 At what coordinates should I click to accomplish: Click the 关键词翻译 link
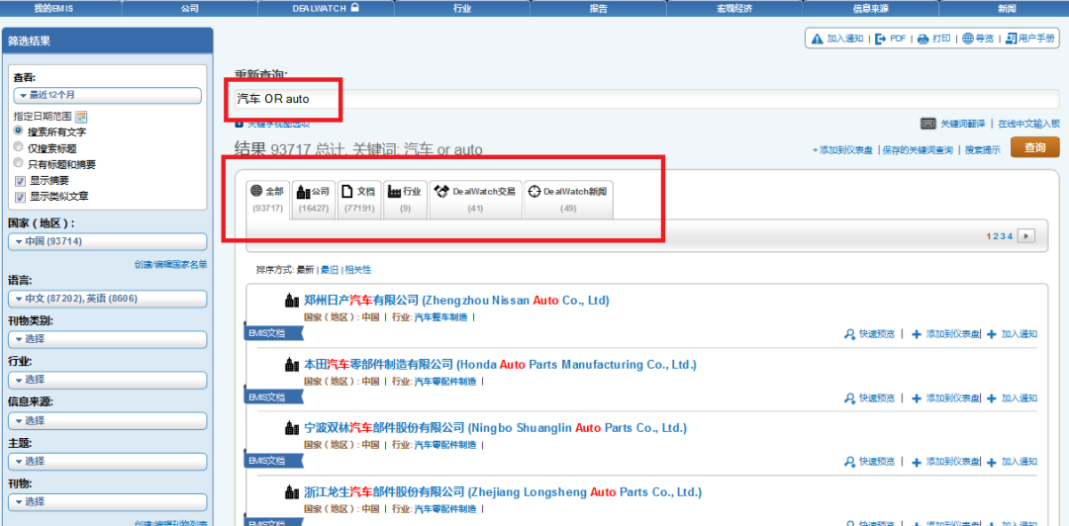tap(963, 124)
